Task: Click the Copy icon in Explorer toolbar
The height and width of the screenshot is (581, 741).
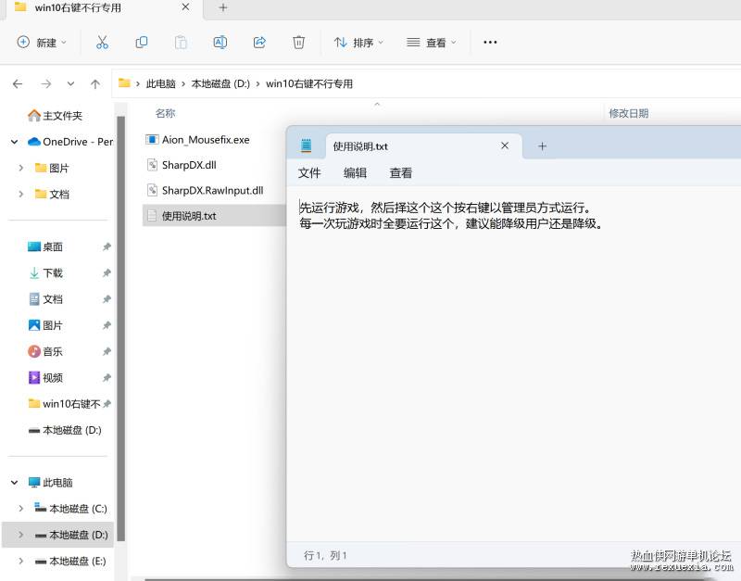Action: point(142,43)
